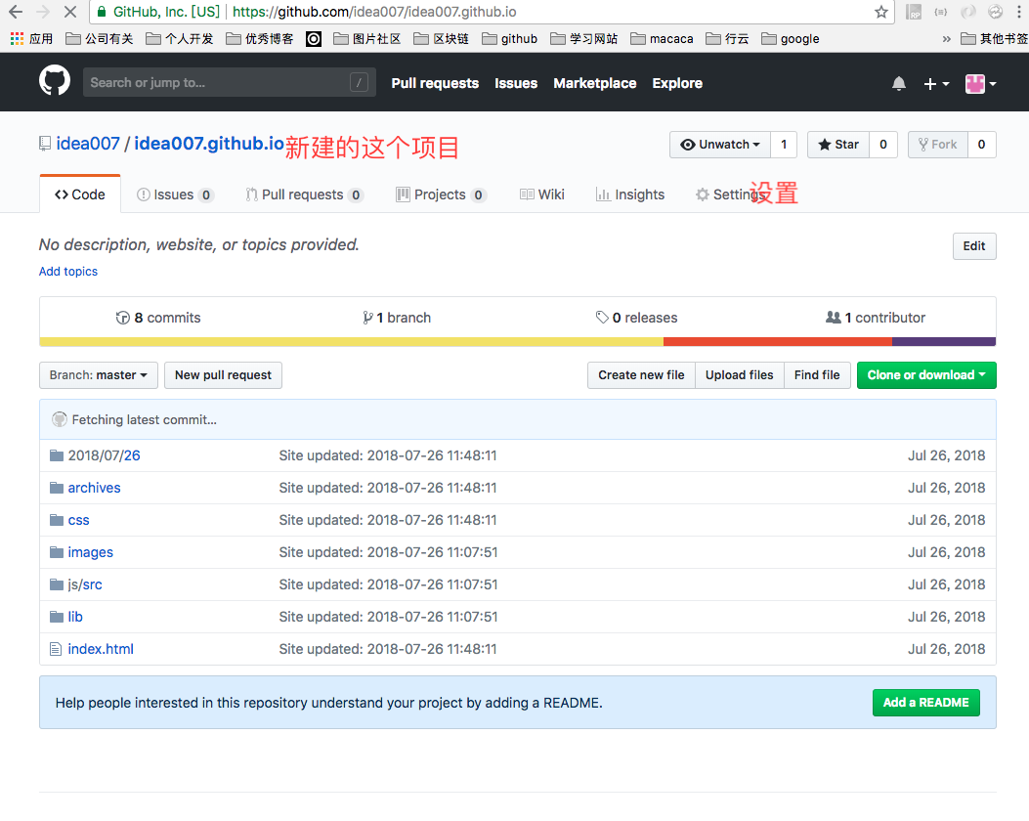Open the repository Settings tab
Viewport: 1029px width, 821px height.
730,194
